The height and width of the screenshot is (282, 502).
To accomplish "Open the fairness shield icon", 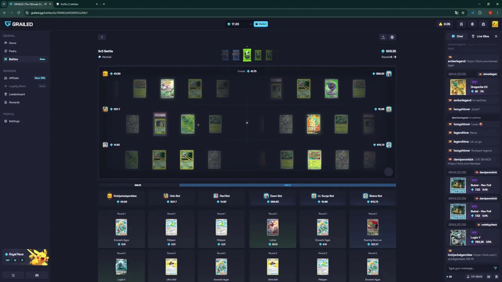I will coord(392,38).
